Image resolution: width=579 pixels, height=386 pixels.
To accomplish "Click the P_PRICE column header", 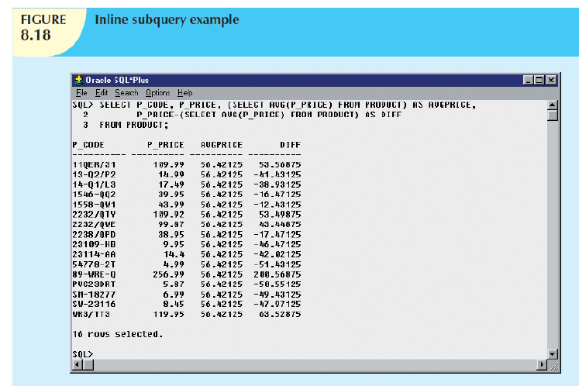I will coord(165,145).
